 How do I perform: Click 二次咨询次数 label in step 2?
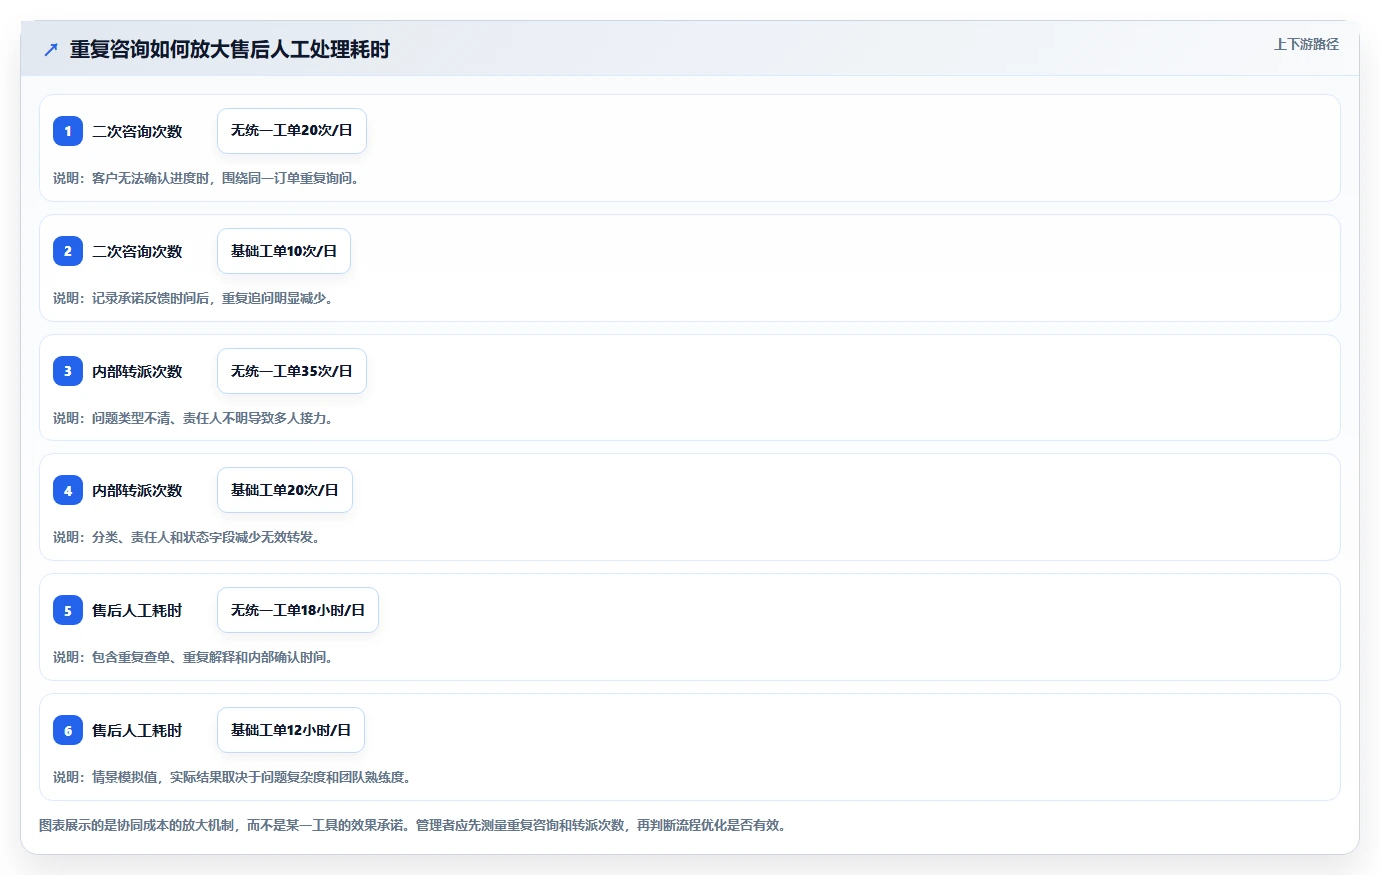point(137,251)
